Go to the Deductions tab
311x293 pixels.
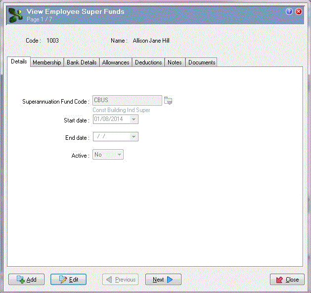coord(148,62)
